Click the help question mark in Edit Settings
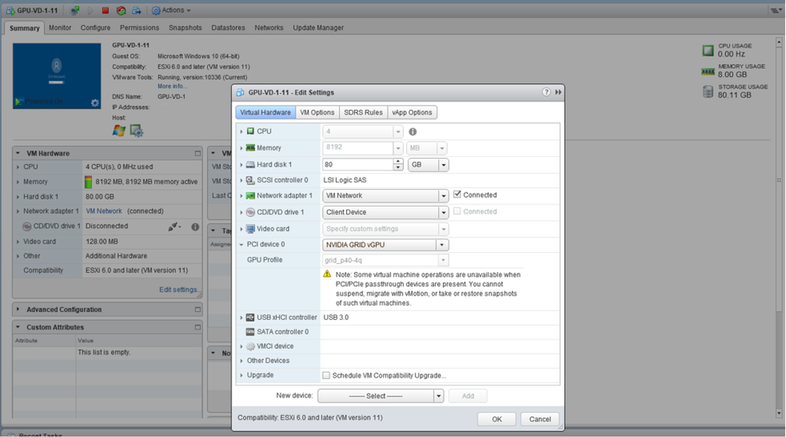 (x=546, y=92)
